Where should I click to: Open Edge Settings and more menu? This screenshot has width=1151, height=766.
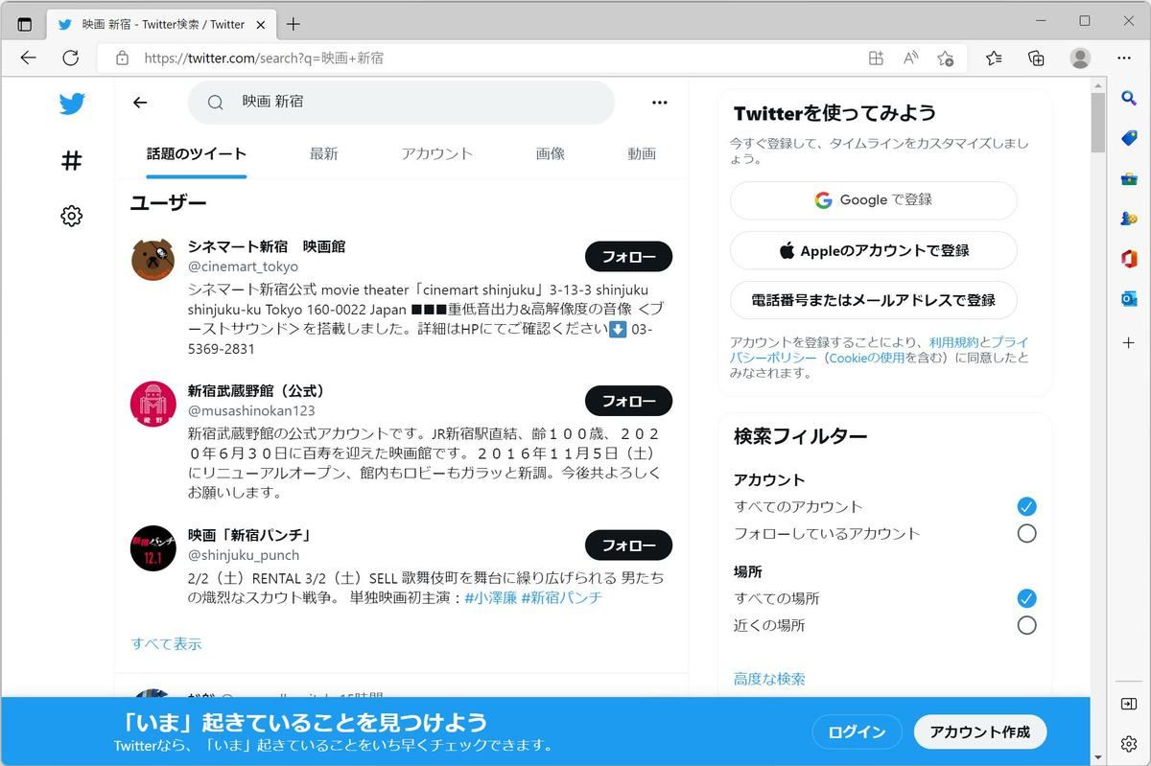(1124, 58)
